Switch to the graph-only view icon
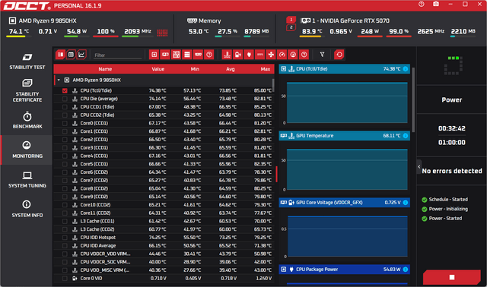 click(81, 55)
